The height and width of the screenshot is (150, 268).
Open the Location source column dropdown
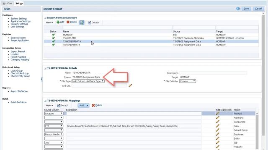click(54, 113)
